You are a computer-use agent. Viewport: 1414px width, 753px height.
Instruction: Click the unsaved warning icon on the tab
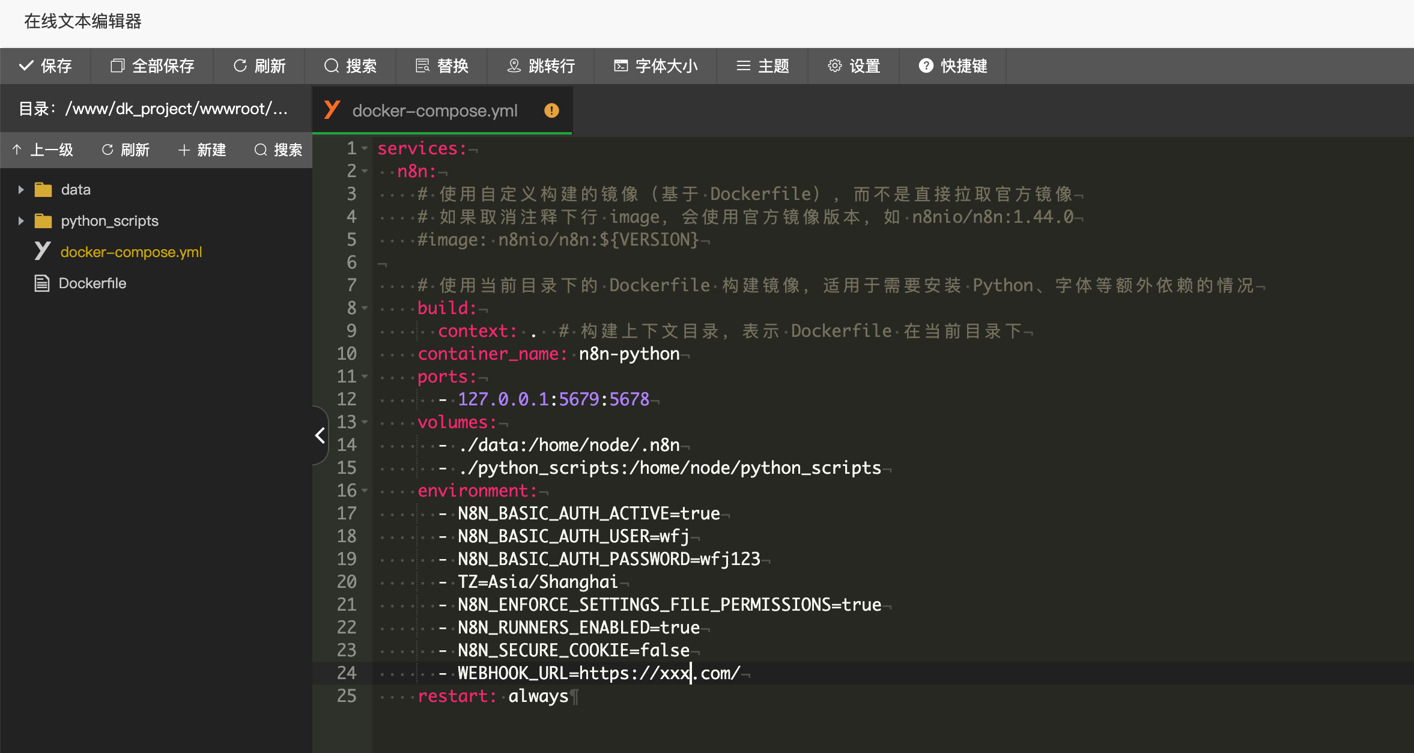click(x=551, y=110)
